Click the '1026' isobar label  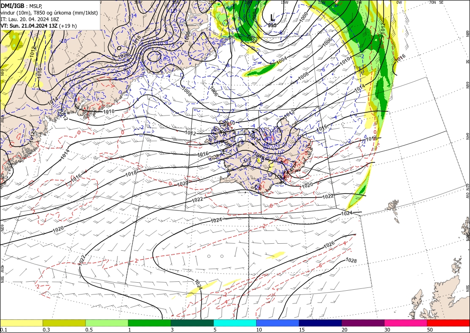(329, 245)
